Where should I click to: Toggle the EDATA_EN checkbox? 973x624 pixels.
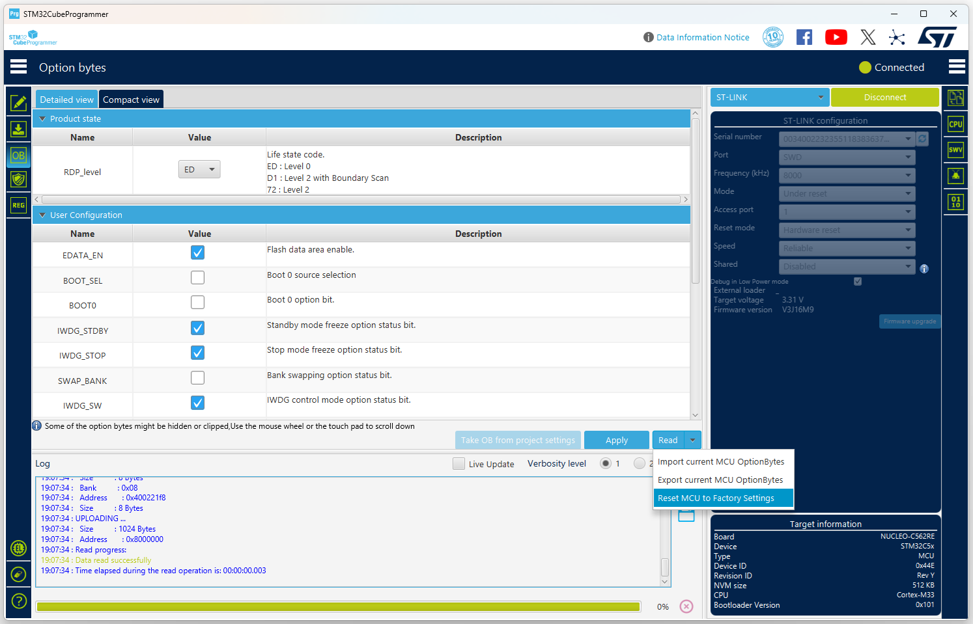(x=197, y=252)
